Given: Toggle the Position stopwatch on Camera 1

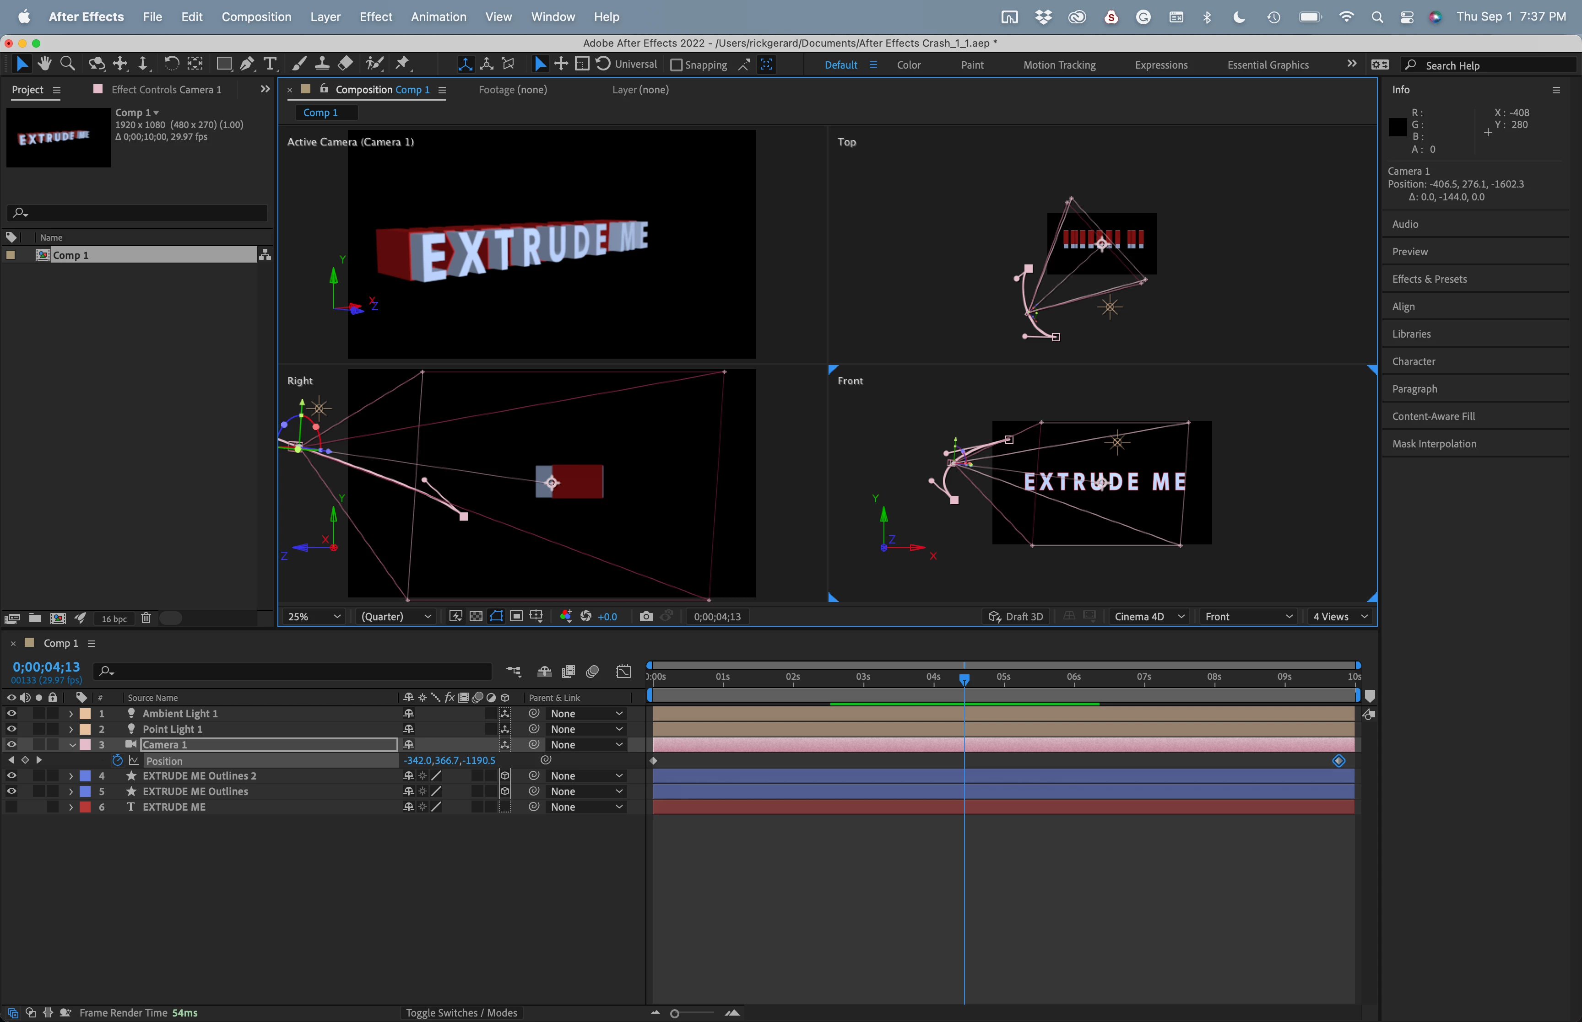Looking at the screenshot, I should [x=118, y=760].
